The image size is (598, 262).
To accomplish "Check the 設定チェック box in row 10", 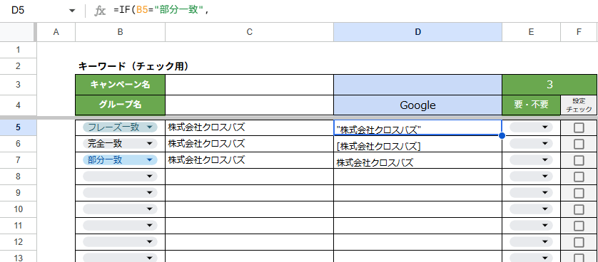I will tap(579, 209).
